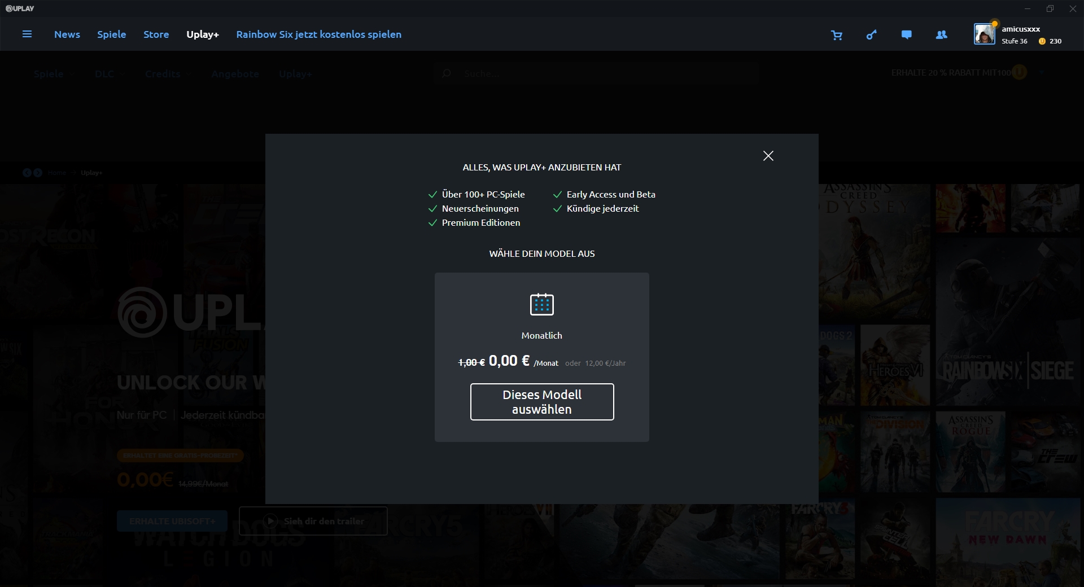Select the Monatlich plan label
The height and width of the screenshot is (587, 1084).
[542, 335]
